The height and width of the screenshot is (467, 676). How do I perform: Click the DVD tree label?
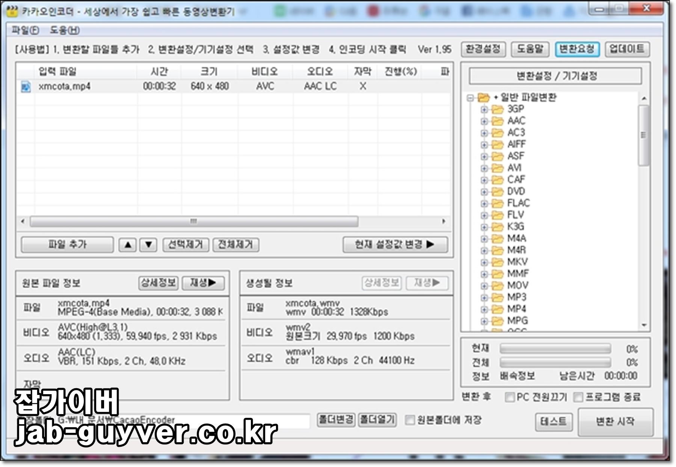516,191
